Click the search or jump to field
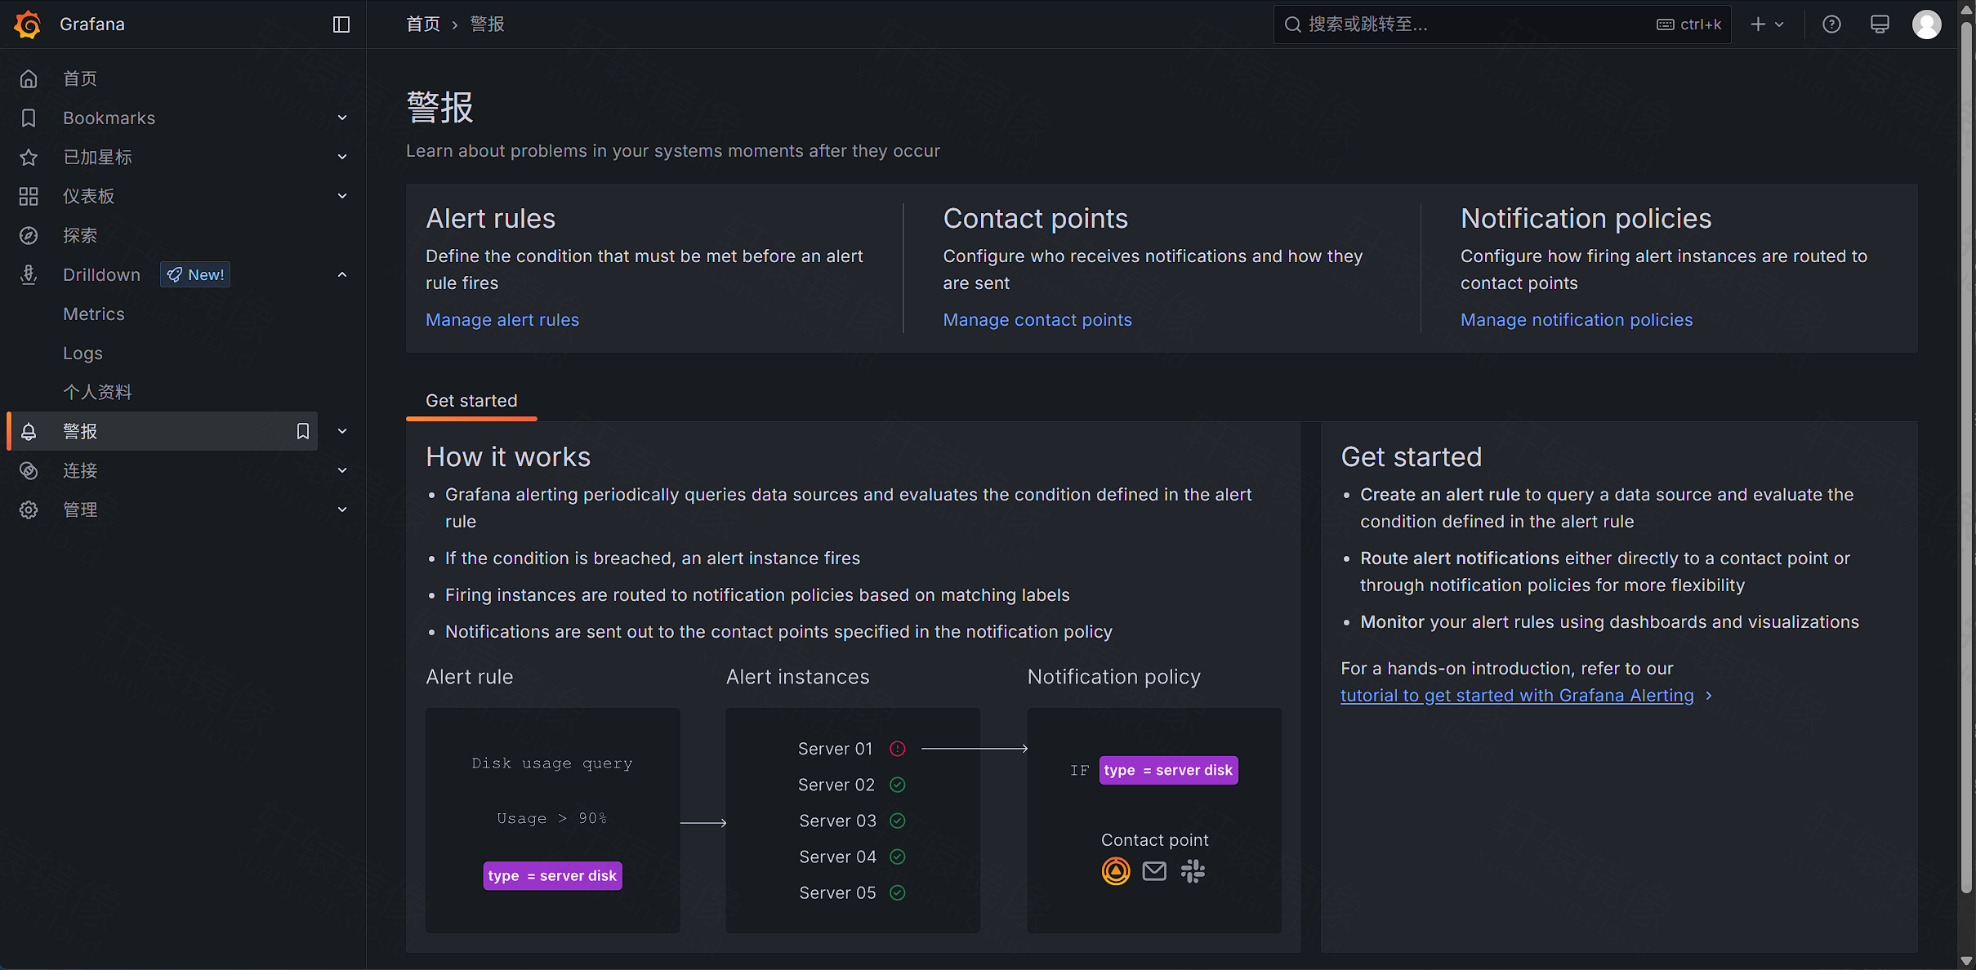This screenshot has width=1976, height=970. [x=1502, y=24]
